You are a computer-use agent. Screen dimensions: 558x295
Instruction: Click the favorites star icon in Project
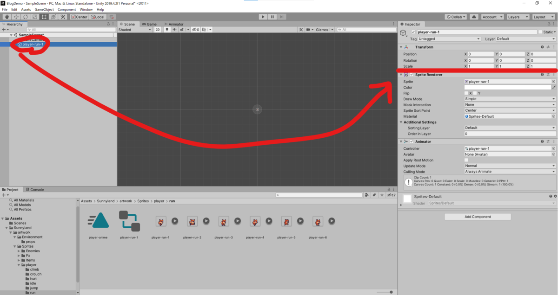(x=381, y=195)
